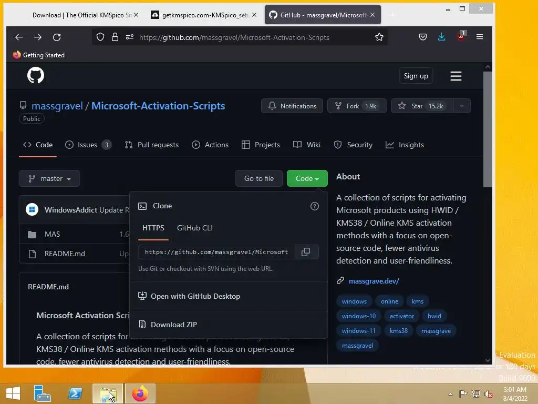Bookmark this page with the star icon
The image size is (538, 404).
pyautogui.click(x=379, y=37)
